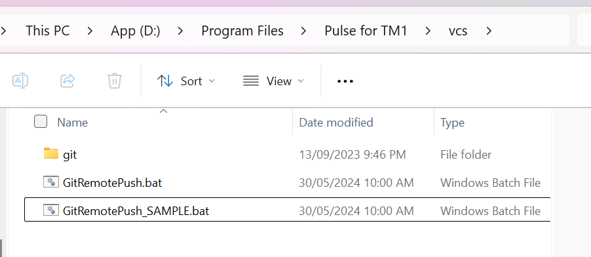Select the GitRemotePush.bat file name
This screenshot has width=591, height=257.
point(112,183)
